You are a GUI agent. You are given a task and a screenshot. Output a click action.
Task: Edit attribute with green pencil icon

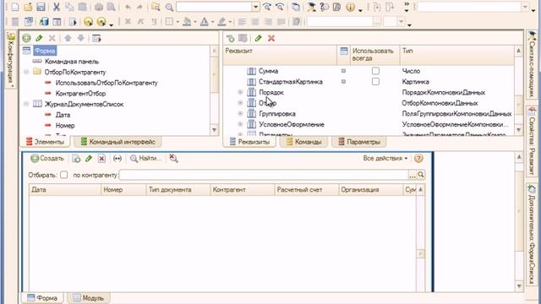coord(258,38)
